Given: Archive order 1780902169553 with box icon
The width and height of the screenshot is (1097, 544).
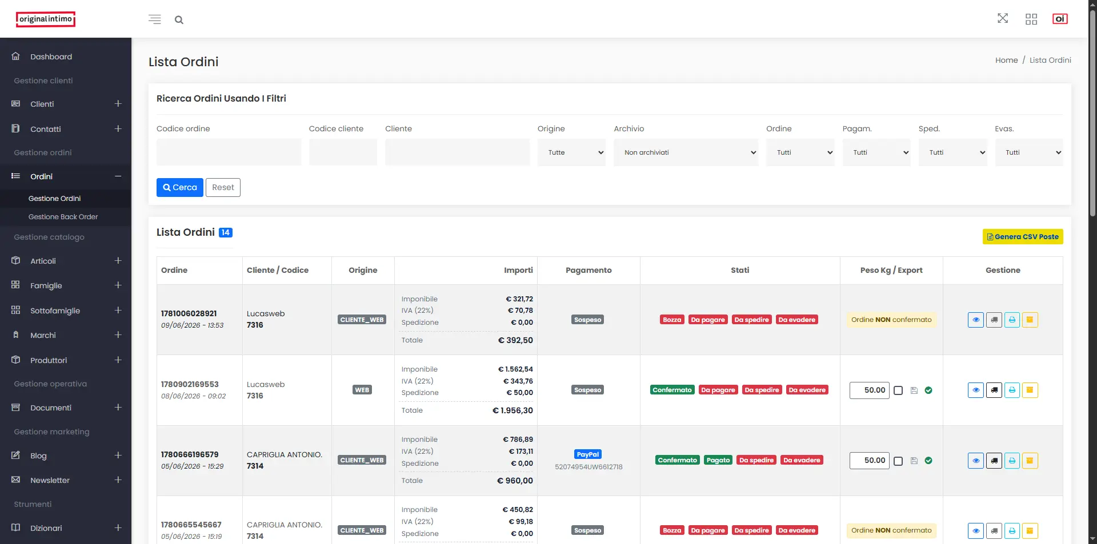Looking at the screenshot, I should (x=1030, y=390).
